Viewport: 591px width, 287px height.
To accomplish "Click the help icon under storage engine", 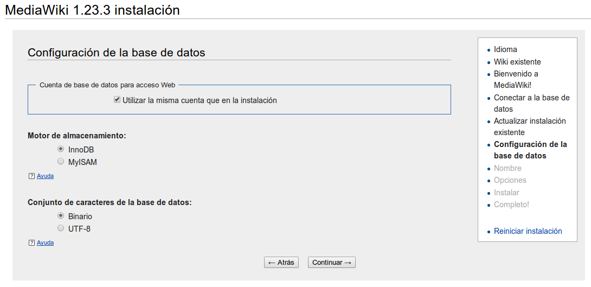I will [x=31, y=176].
